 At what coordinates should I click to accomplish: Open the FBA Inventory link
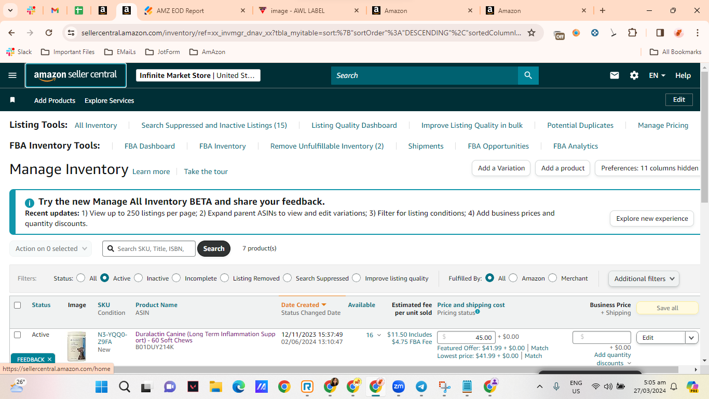(x=223, y=146)
